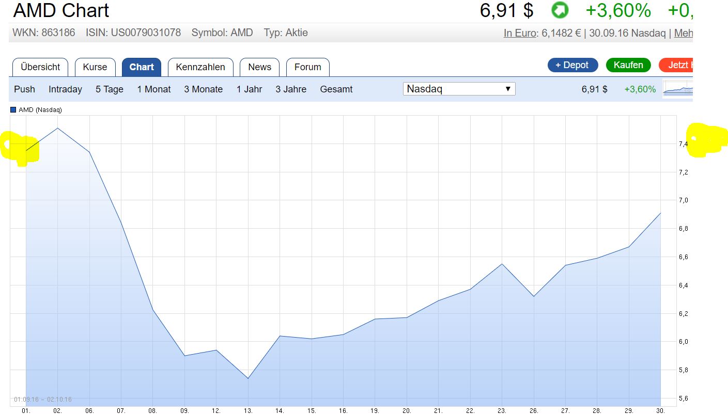Open the mini chart thumbnail preview

tap(677, 89)
